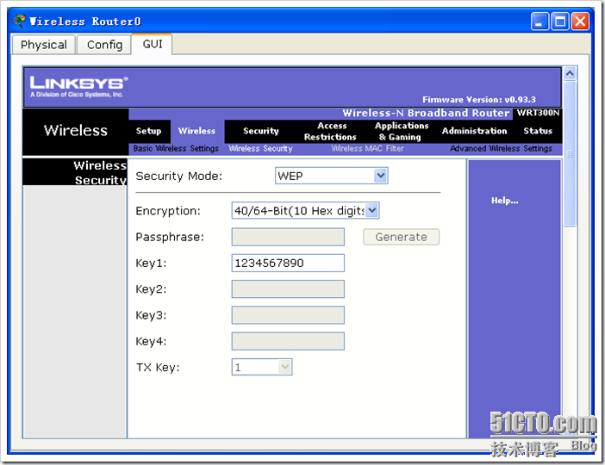Switch to the Physical tab
The height and width of the screenshot is (465, 605).
click(44, 45)
